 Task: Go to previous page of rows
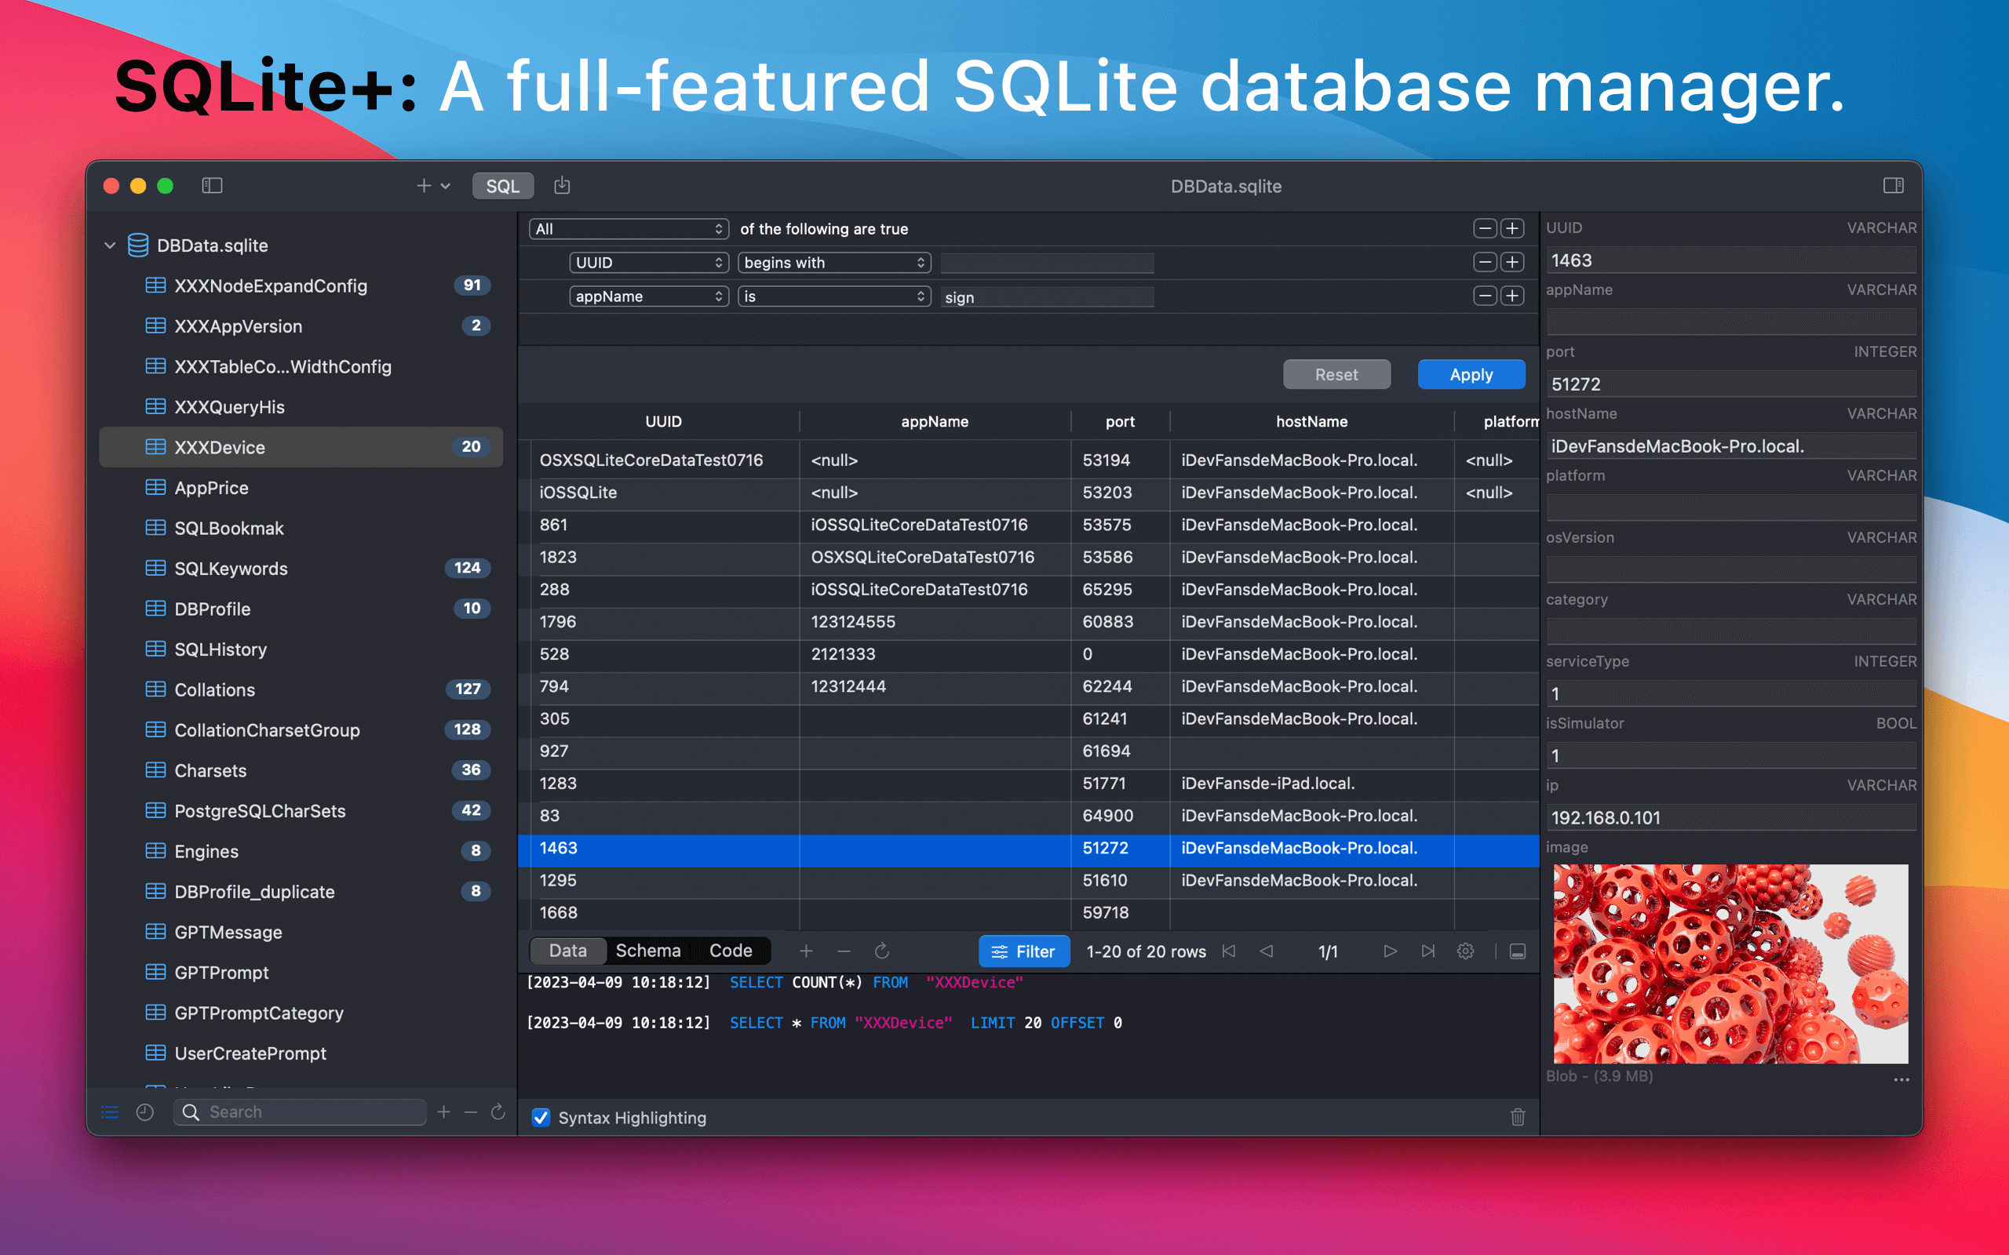(1266, 951)
